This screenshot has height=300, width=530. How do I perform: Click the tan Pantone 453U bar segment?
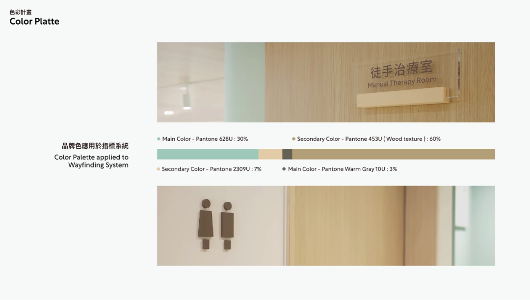pos(394,154)
